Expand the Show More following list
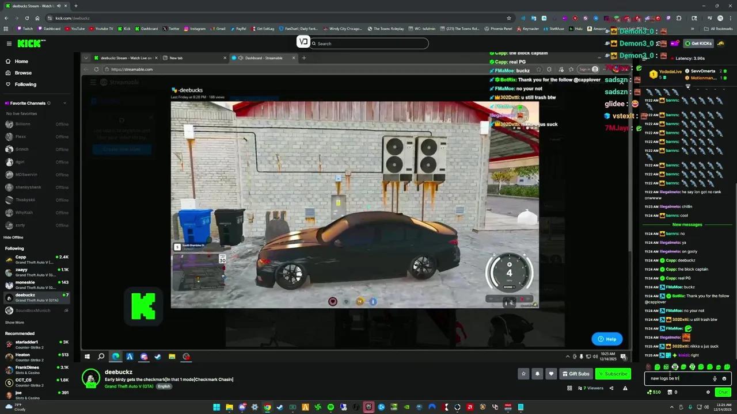Screen dimensions: 737x414 pyautogui.click(x=15, y=323)
